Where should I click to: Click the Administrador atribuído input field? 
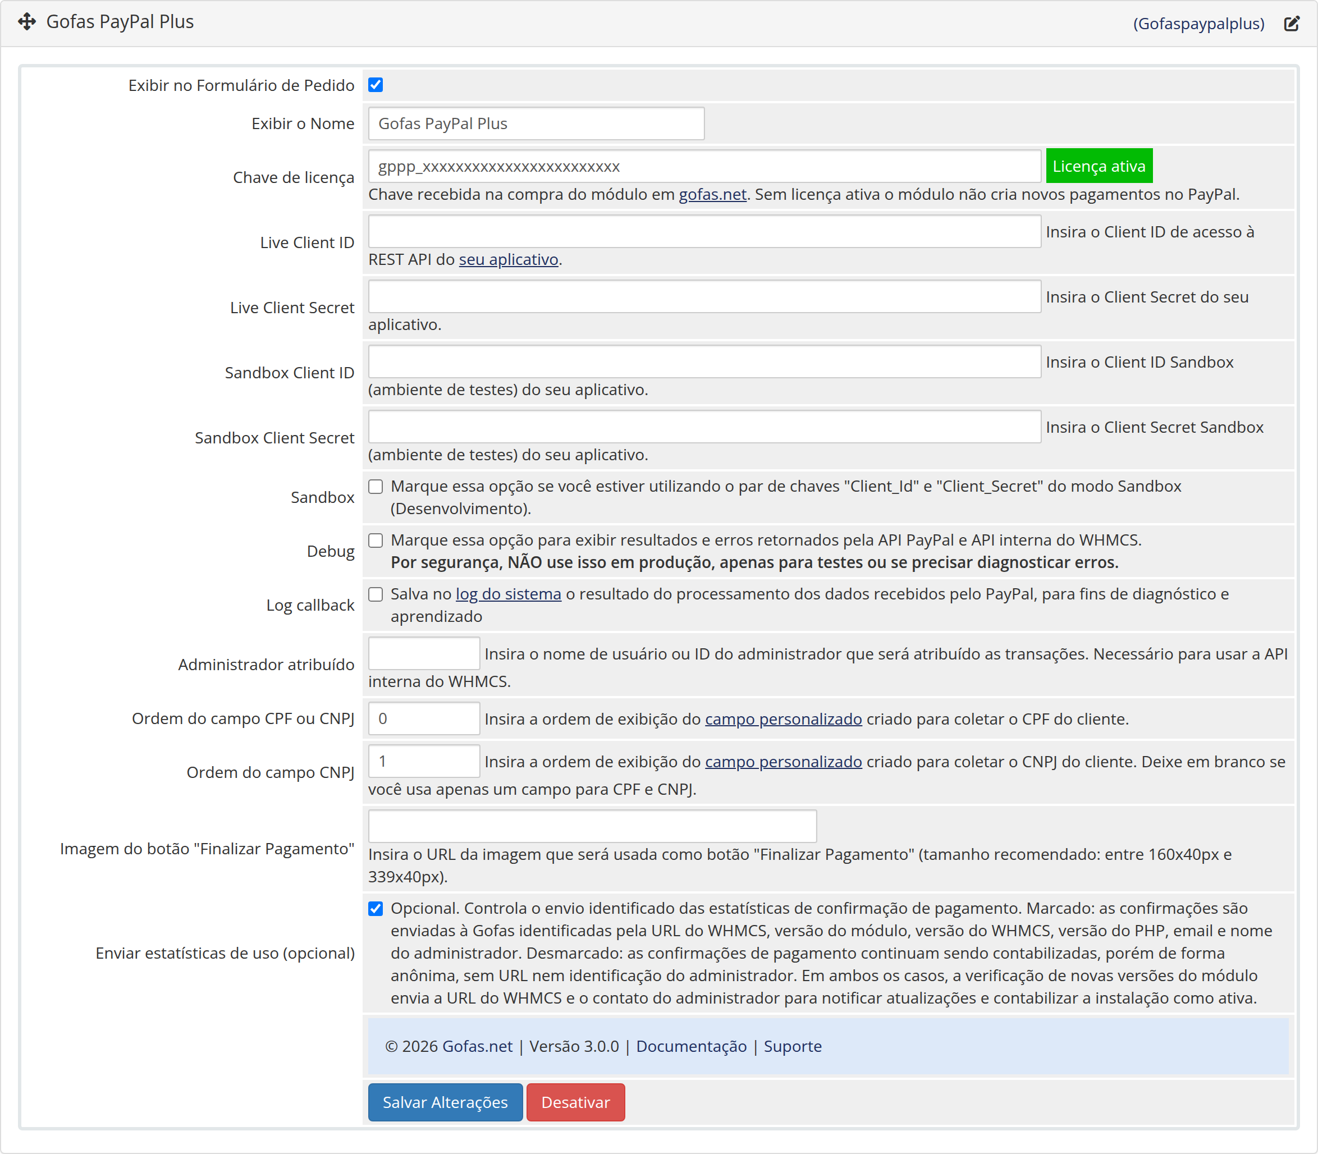tap(424, 654)
